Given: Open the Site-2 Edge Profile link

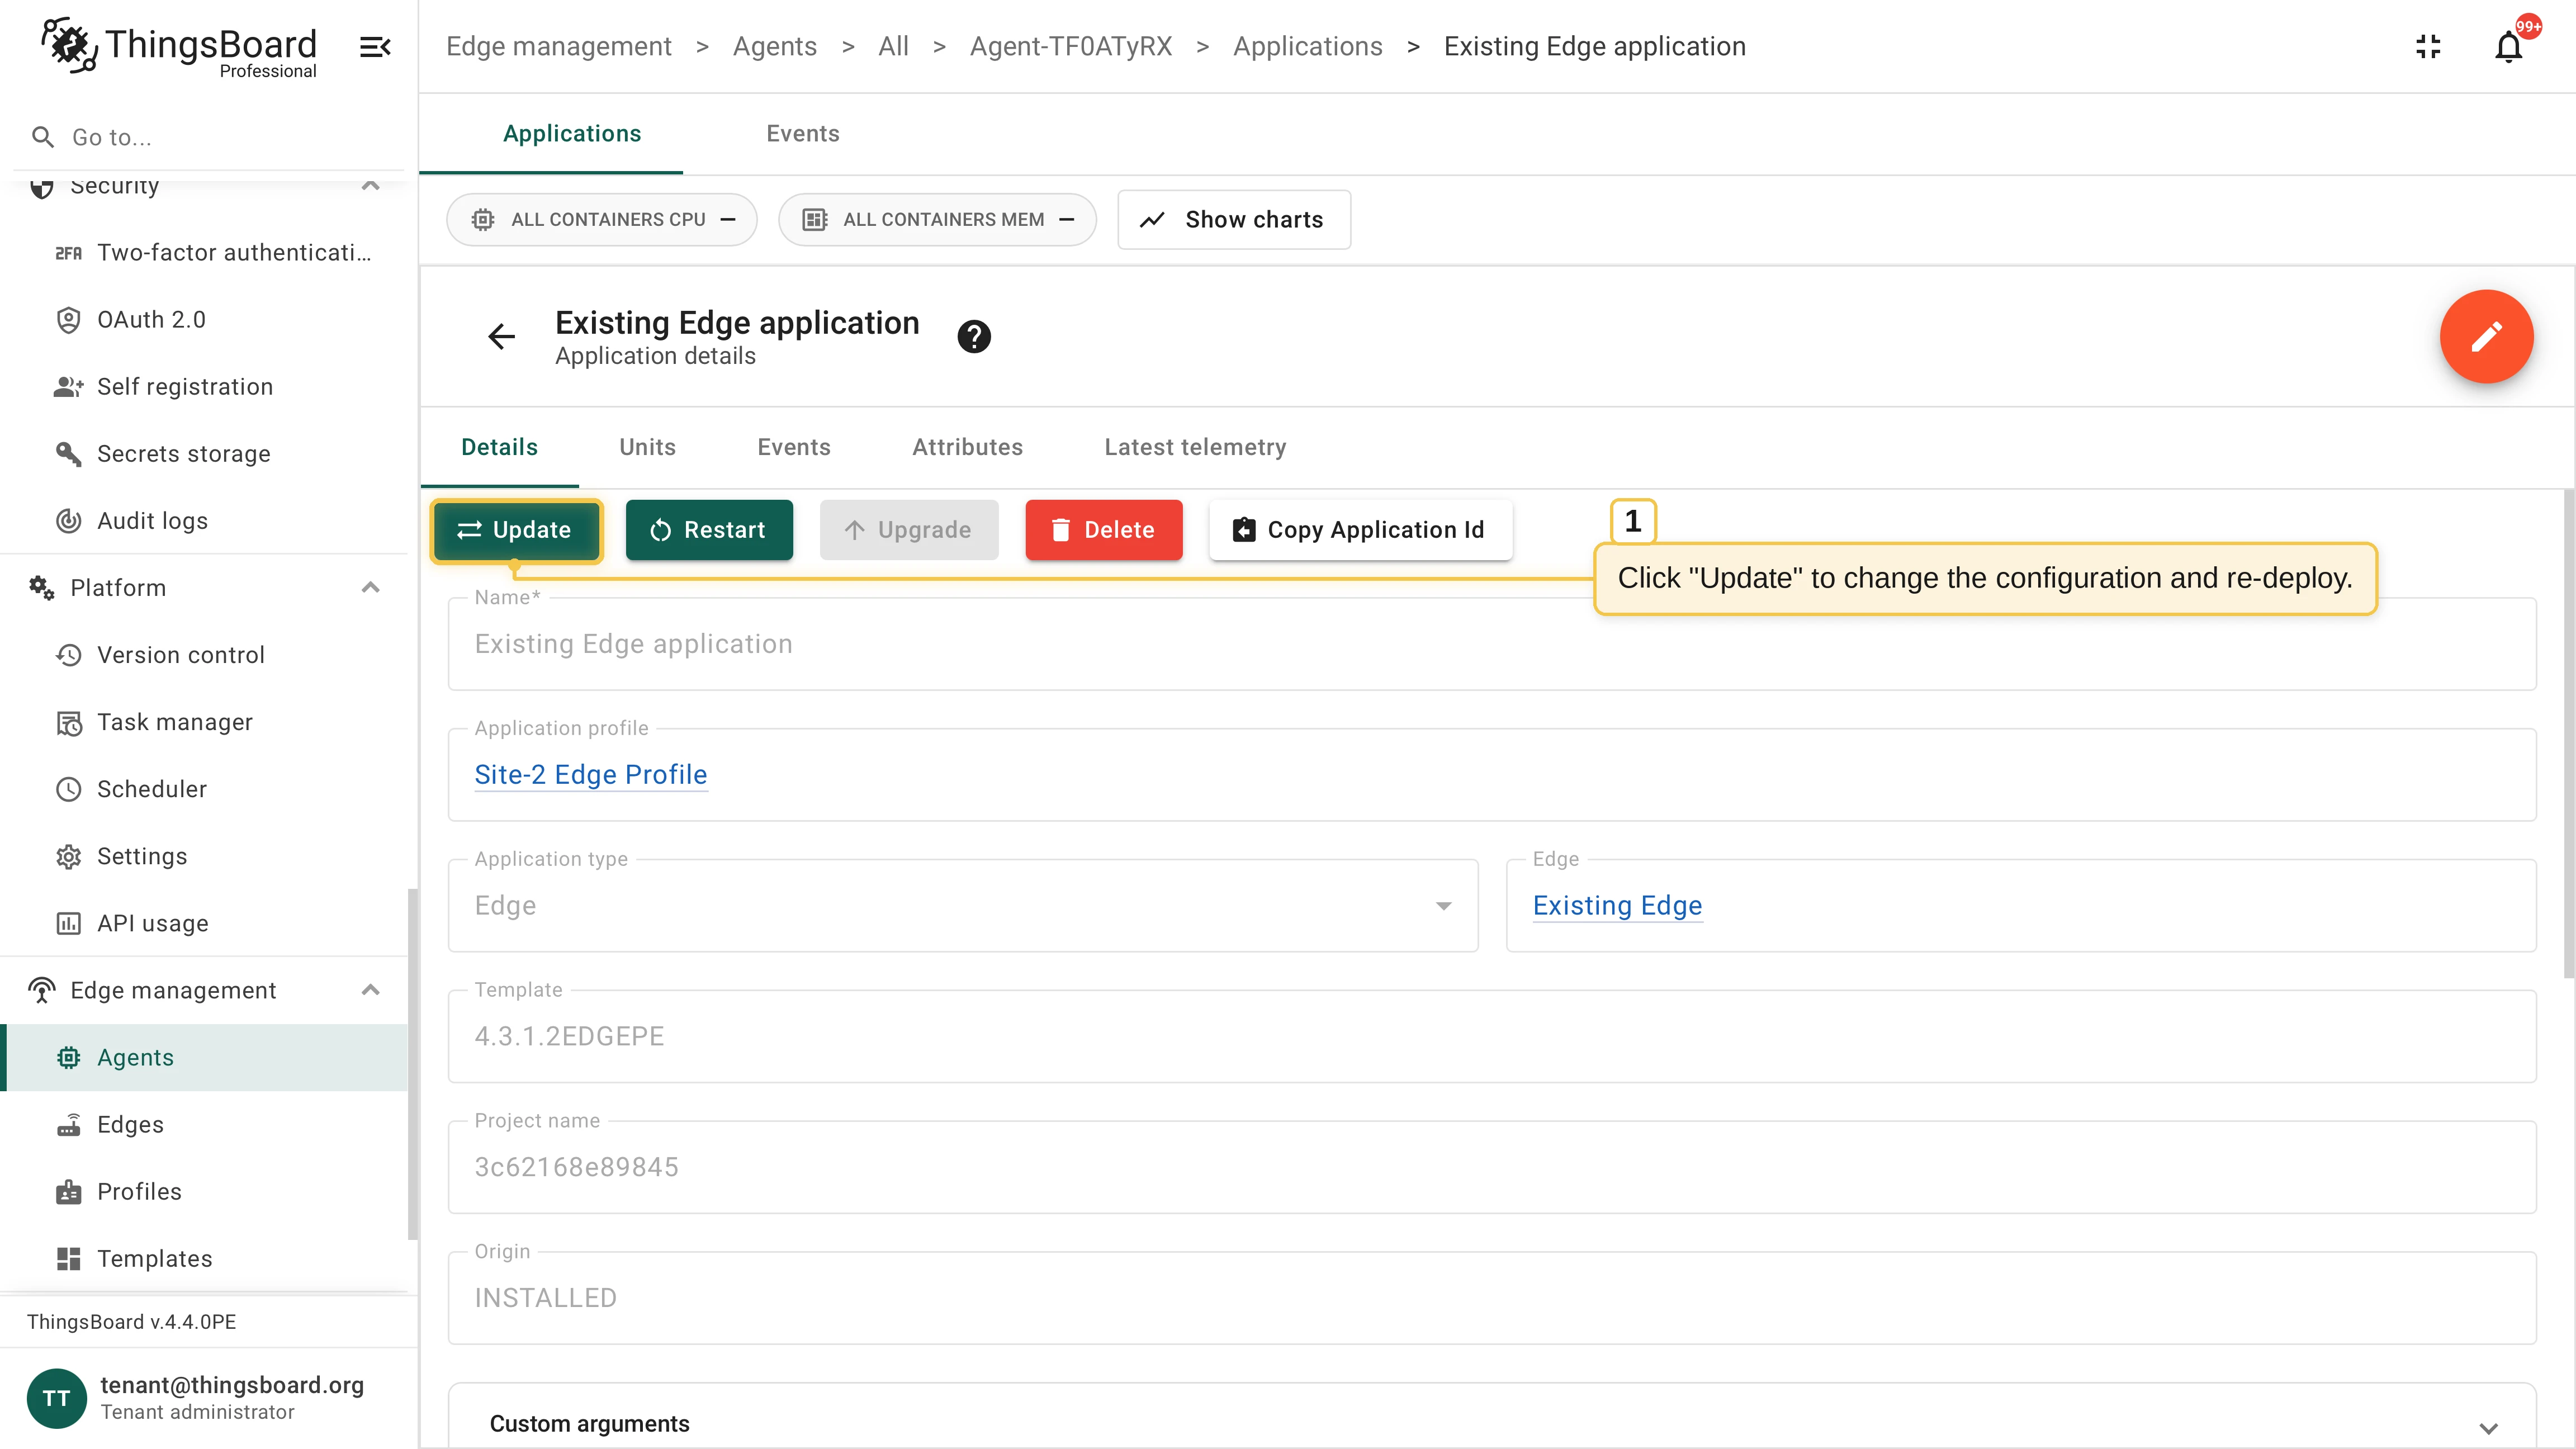Looking at the screenshot, I should (x=591, y=775).
